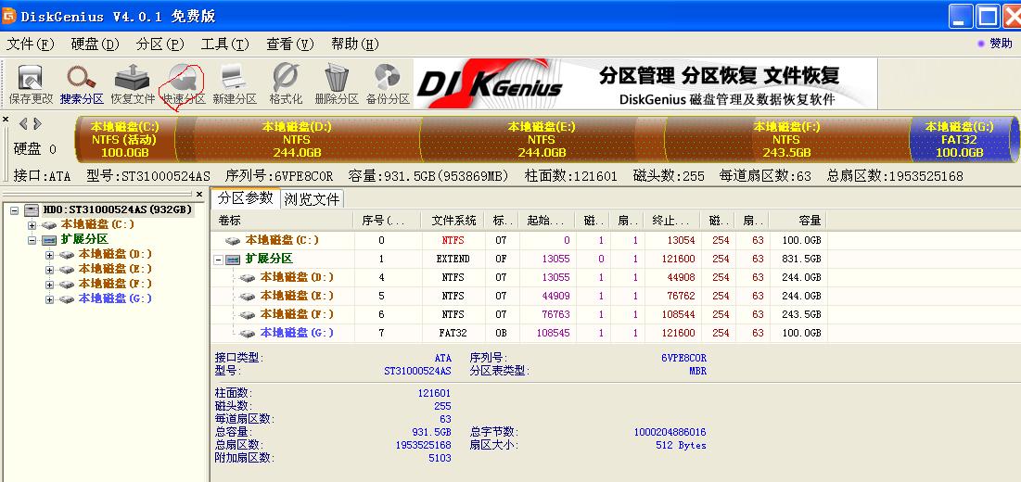The width and height of the screenshot is (1021, 482).
Task: Click the DiskGenius app icon in title bar
Action: tap(9, 16)
